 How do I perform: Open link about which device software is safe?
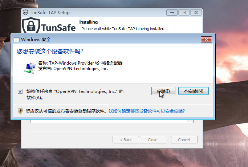click(x=147, y=111)
